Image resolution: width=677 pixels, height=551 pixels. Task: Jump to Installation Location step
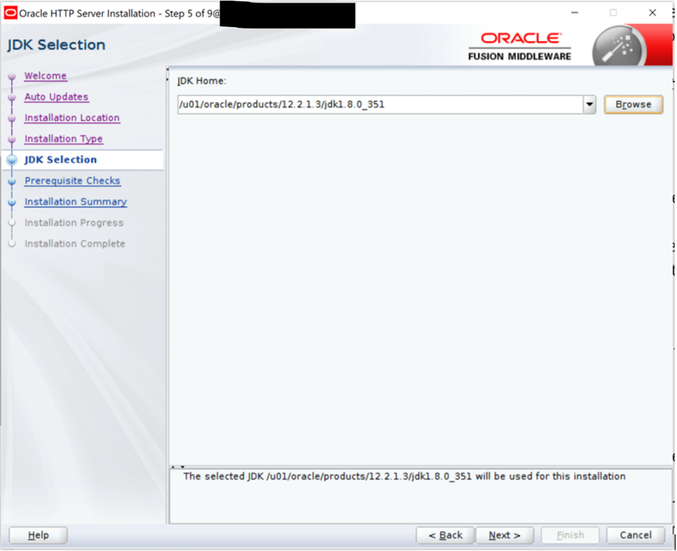72,118
